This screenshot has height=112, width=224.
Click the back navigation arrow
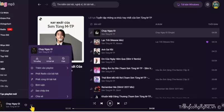39,4
